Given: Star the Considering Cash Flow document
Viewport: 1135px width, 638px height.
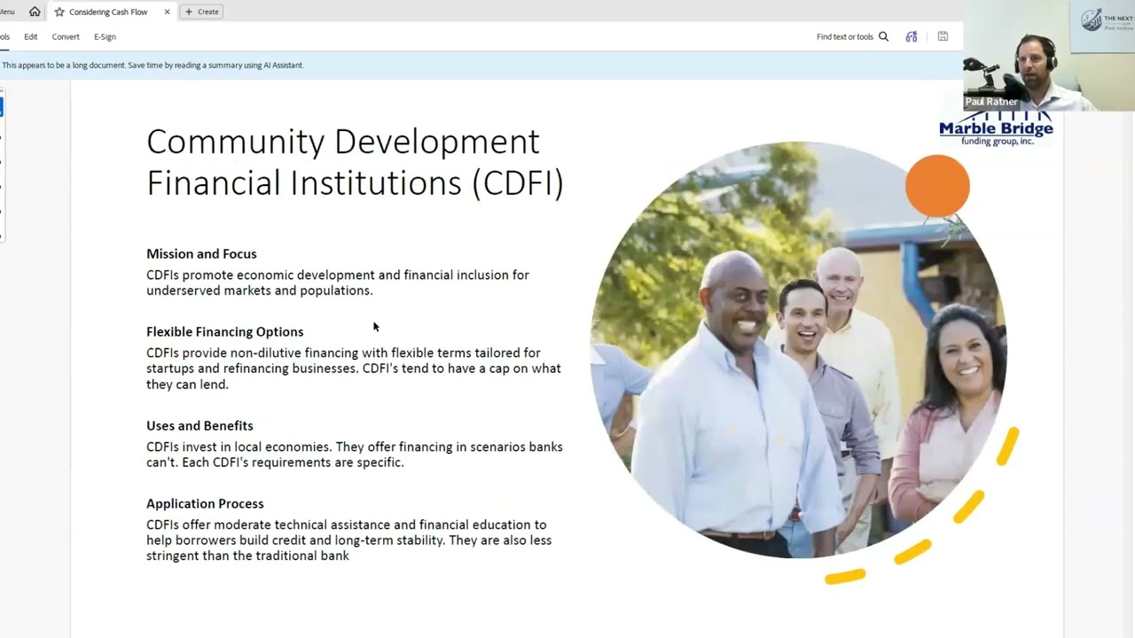Looking at the screenshot, I should (59, 12).
